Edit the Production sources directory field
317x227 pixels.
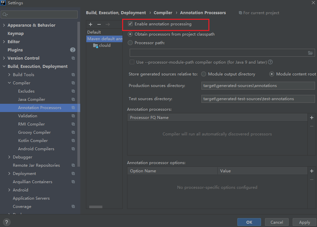(x=258, y=86)
